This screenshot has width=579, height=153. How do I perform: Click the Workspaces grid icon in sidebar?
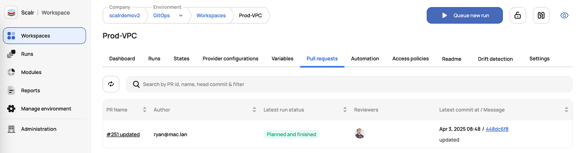pyautogui.click(x=11, y=36)
